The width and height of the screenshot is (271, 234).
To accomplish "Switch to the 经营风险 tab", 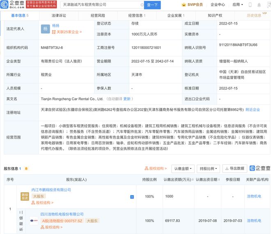I will 97,15.
